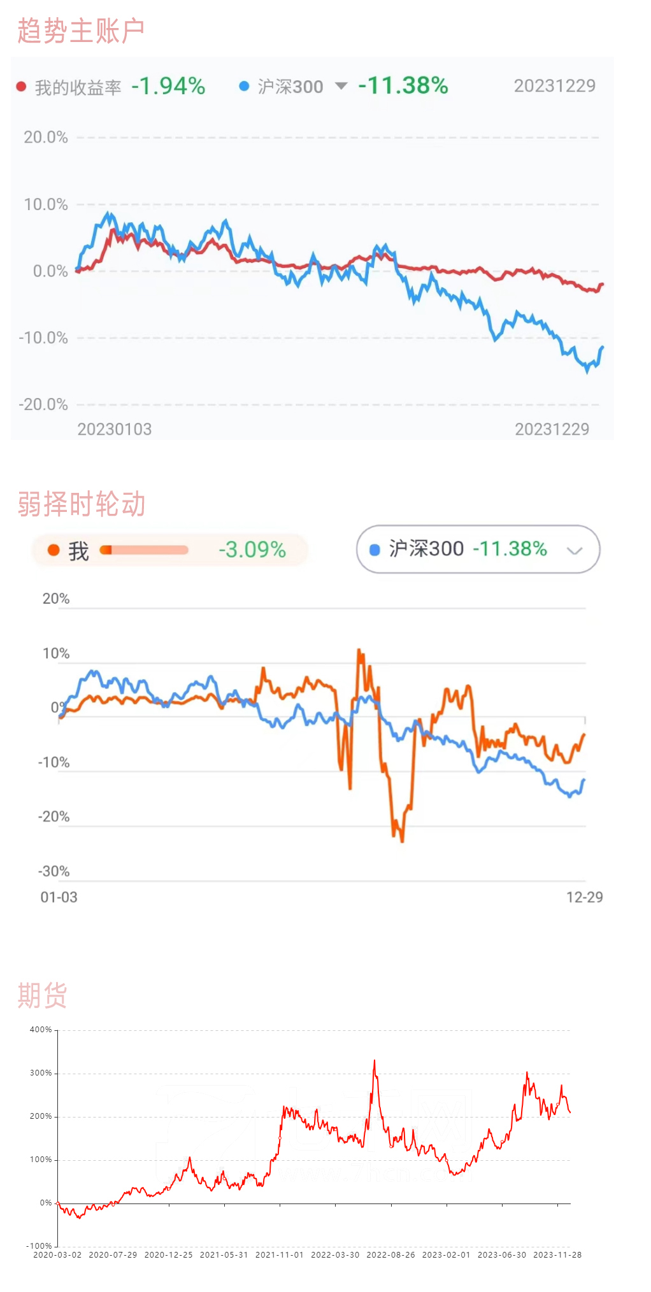Screen dimensions: 651x1292
Task: Click the 12-29 end date label
Action: 584,897
